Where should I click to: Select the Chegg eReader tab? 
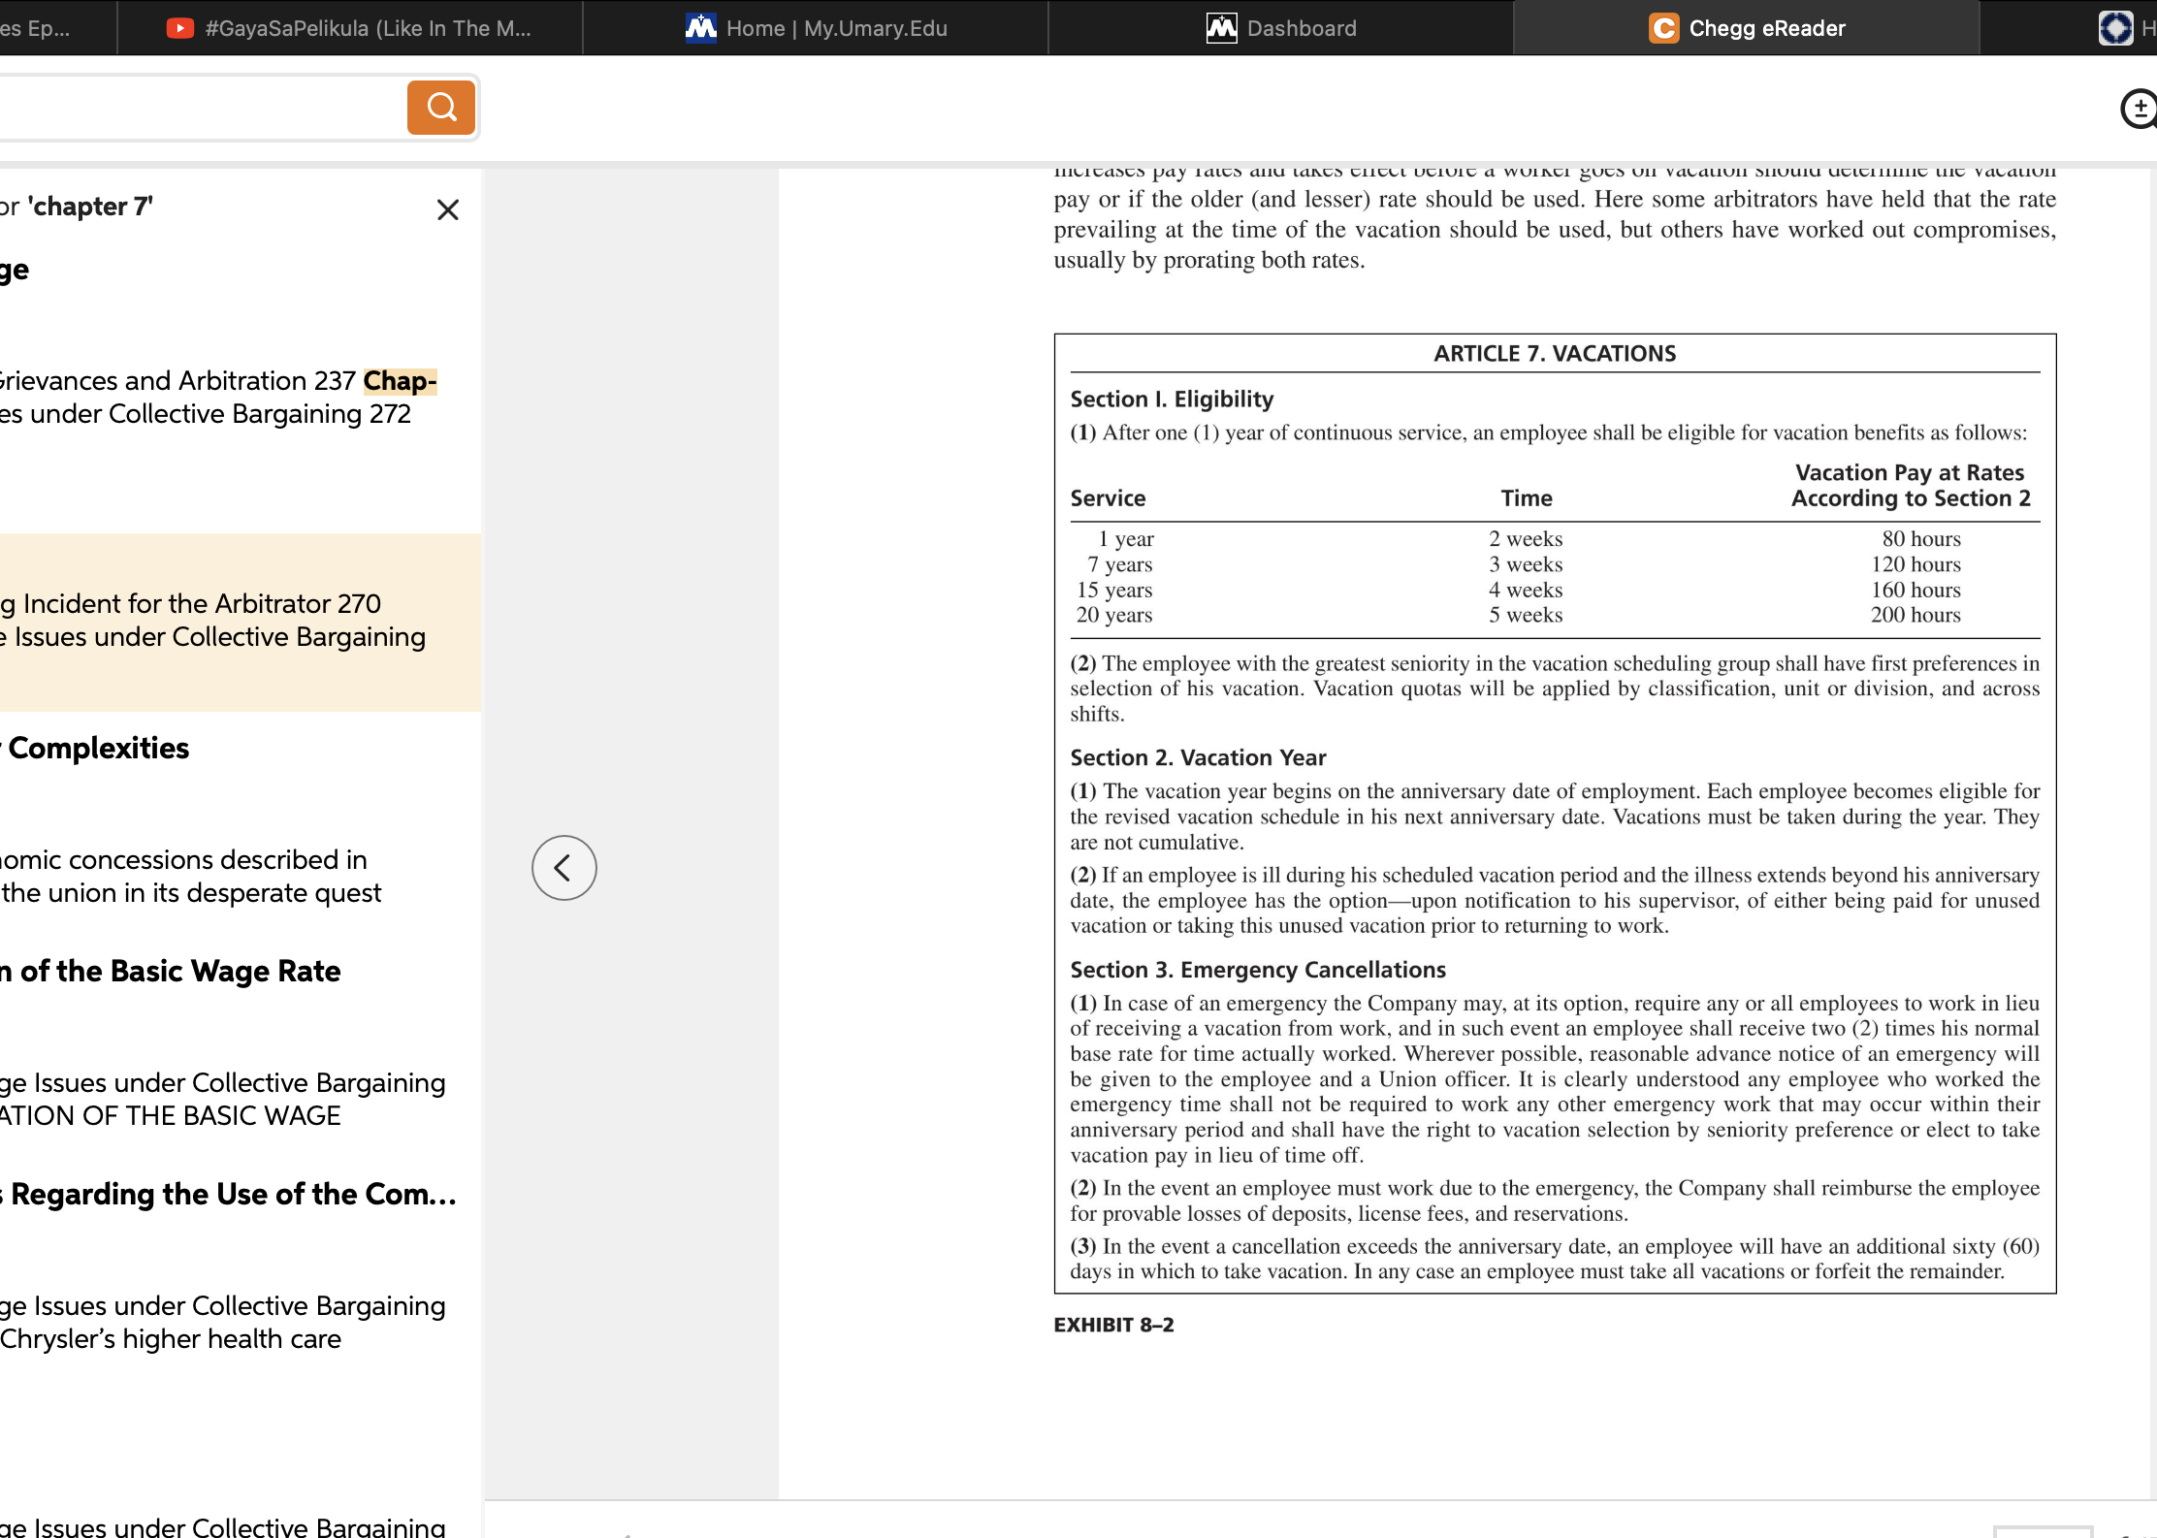pyautogui.click(x=1746, y=28)
